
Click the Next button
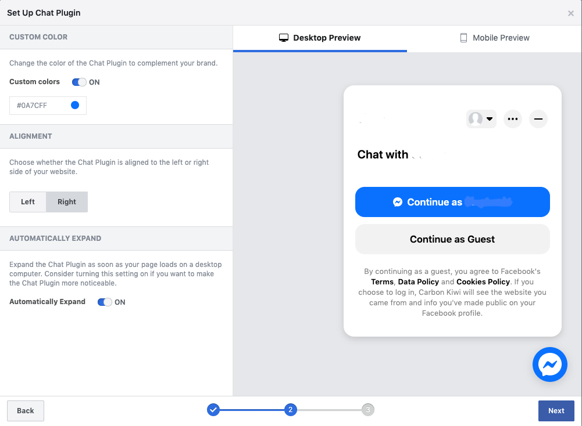click(x=556, y=410)
